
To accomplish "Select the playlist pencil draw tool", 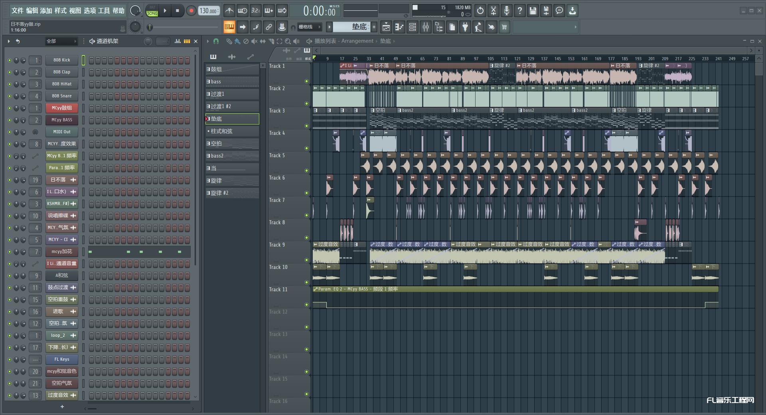I will (x=229, y=41).
